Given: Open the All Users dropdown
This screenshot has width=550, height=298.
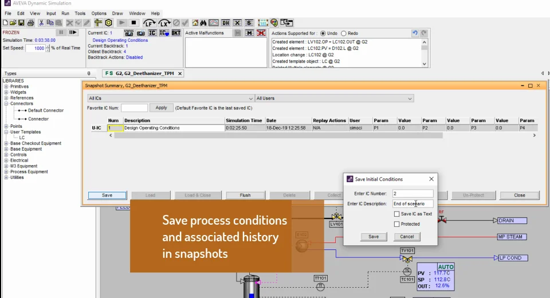Looking at the screenshot, I should pyautogui.click(x=334, y=98).
